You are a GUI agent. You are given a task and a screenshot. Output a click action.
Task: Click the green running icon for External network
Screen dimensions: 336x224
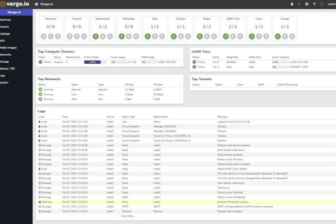[x=40, y=90]
